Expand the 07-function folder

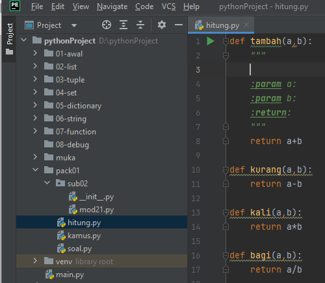tap(35, 131)
